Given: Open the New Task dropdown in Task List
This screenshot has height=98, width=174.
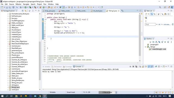Looking at the screenshot, I should [148, 14].
